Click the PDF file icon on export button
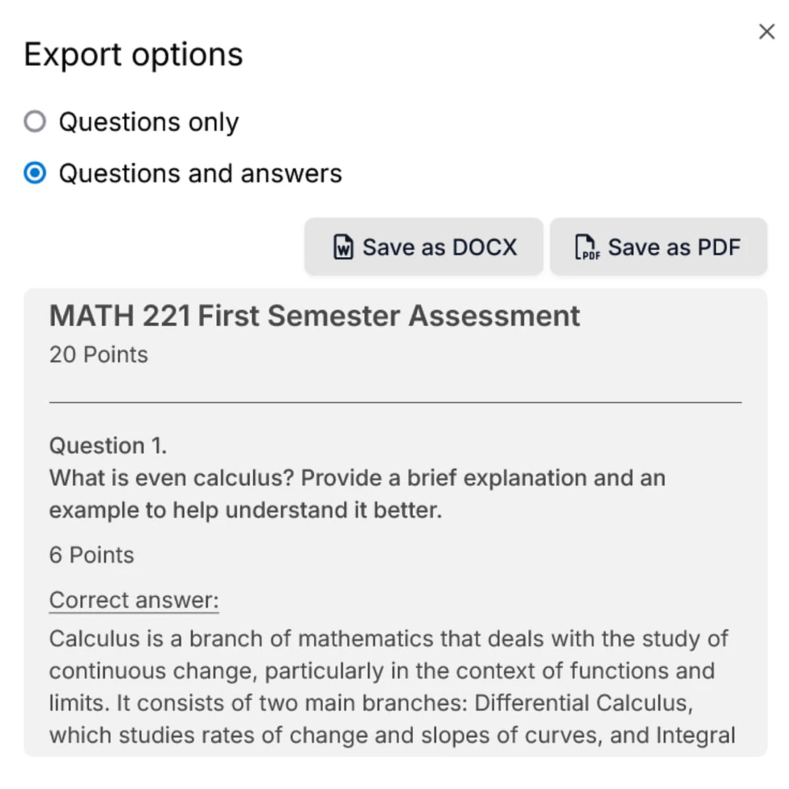The width and height of the screenshot is (789, 789). [584, 247]
